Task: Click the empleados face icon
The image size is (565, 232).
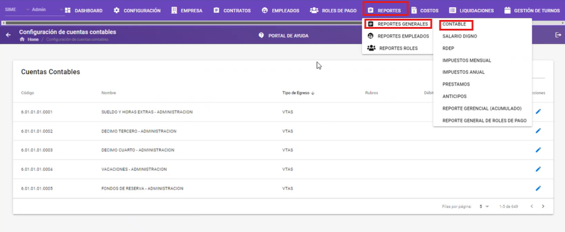Action: pos(265,11)
